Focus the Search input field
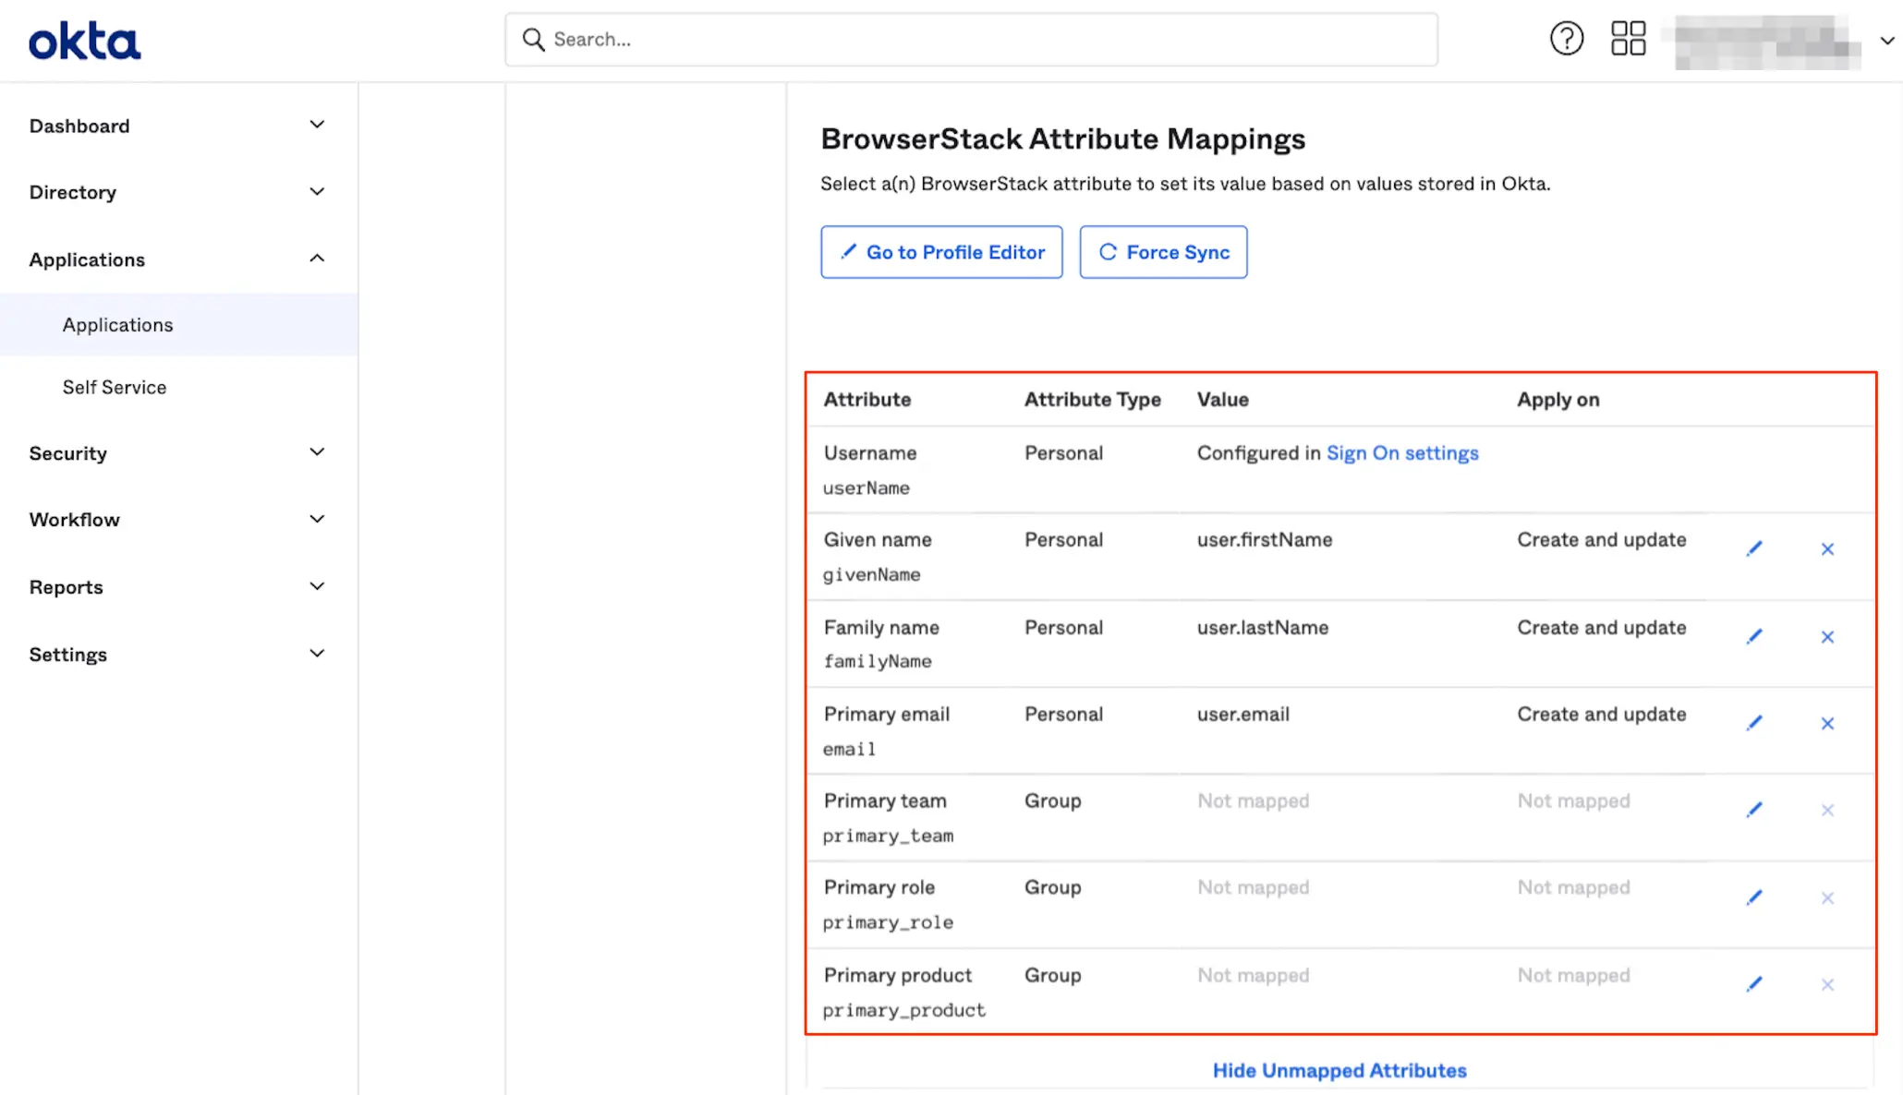This screenshot has height=1095, width=1903. 970,40
